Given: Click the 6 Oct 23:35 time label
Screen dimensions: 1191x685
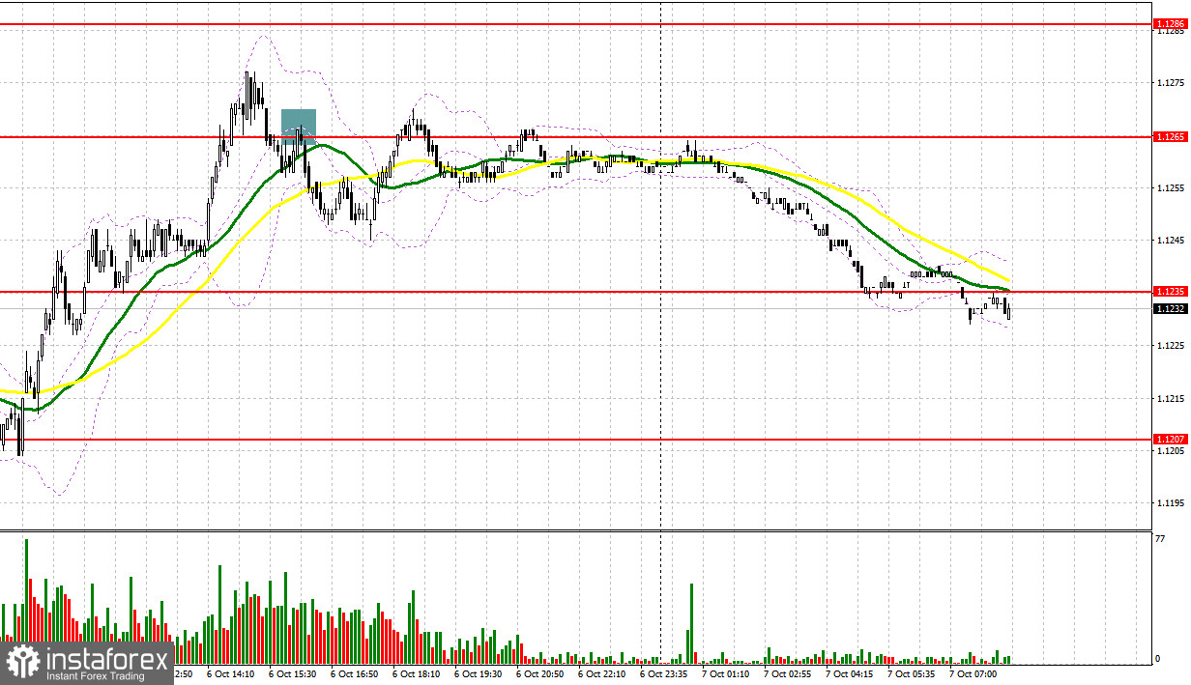Looking at the screenshot, I should point(664,673).
